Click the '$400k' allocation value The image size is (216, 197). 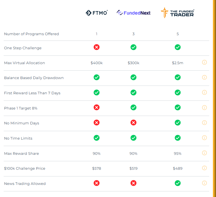pos(97,63)
